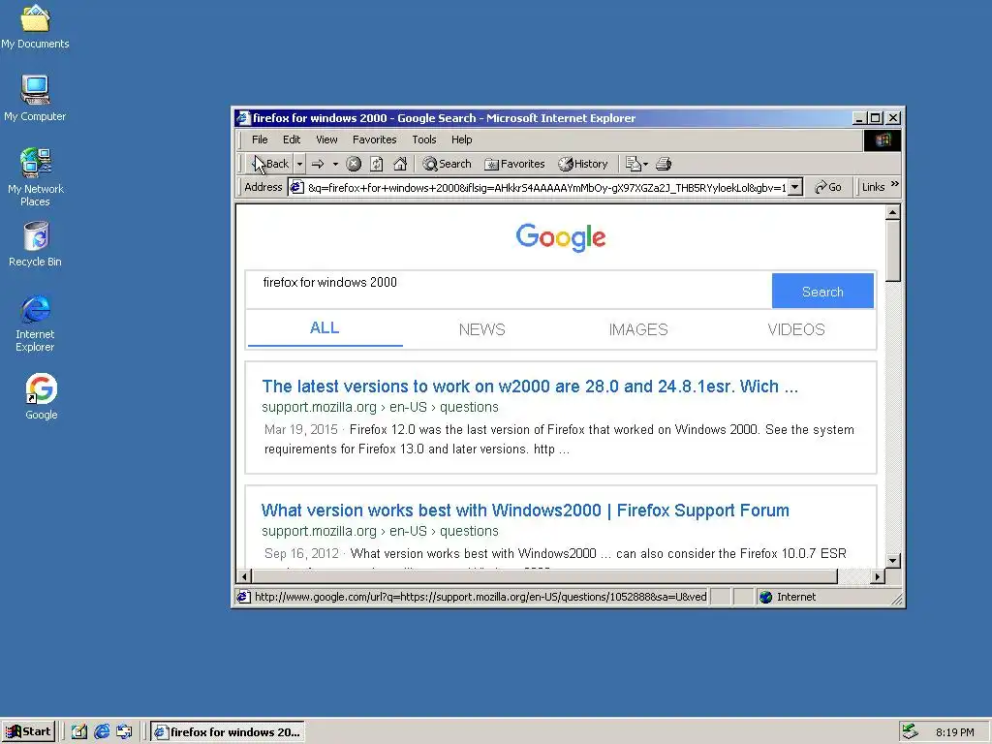Click the vertical scrollbar down arrow

click(x=892, y=560)
